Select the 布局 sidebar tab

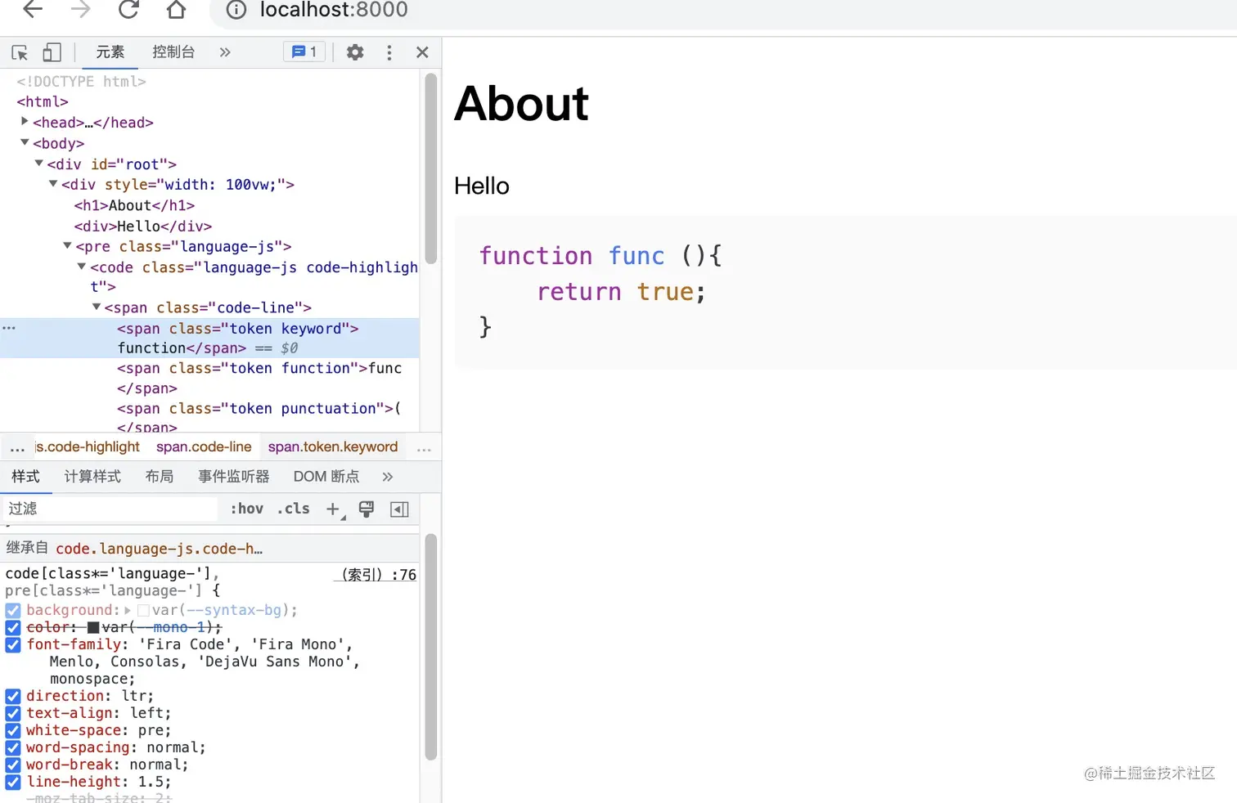(x=160, y=477)
